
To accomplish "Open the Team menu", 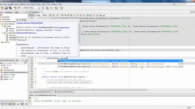I will point(44,4).
